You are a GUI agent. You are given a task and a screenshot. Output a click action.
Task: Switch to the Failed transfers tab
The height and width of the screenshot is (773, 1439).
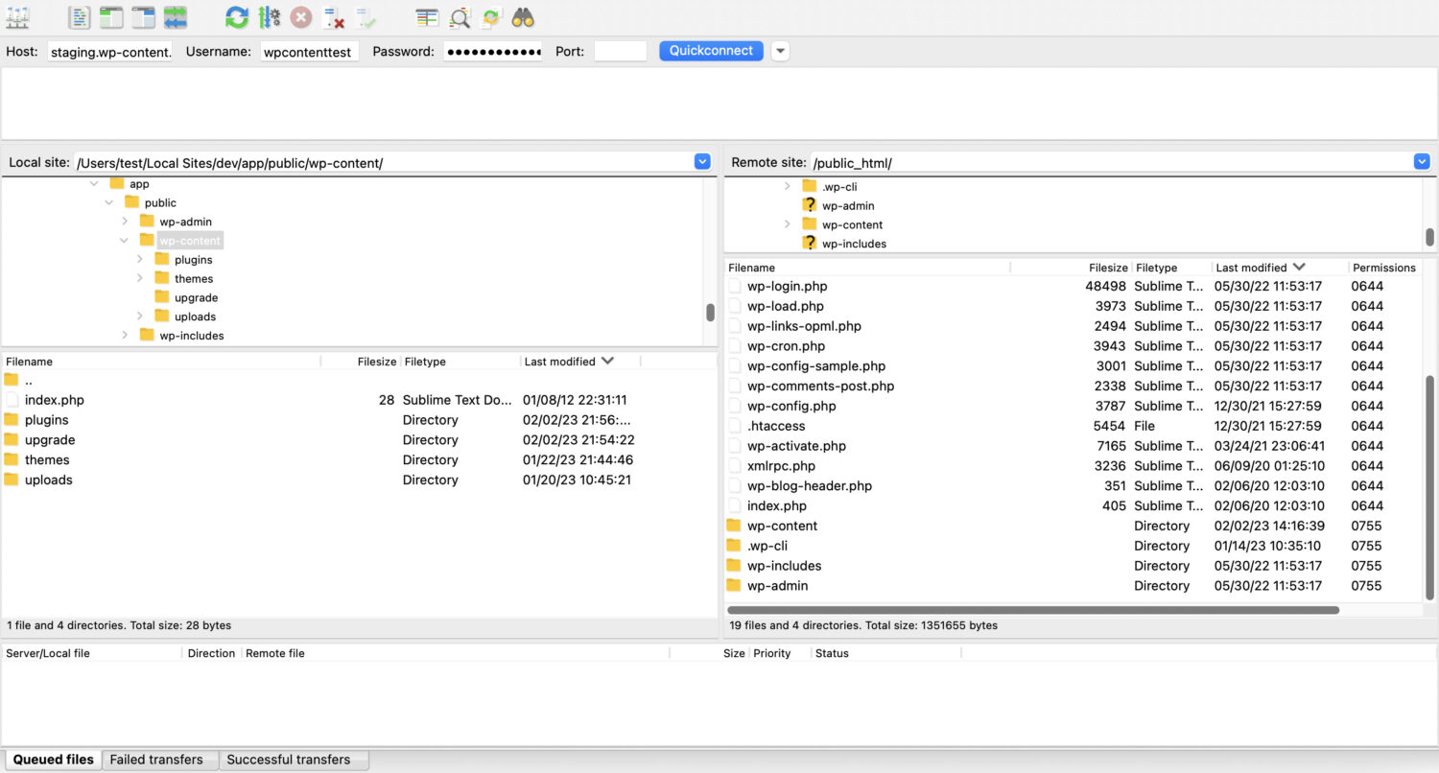156,760
